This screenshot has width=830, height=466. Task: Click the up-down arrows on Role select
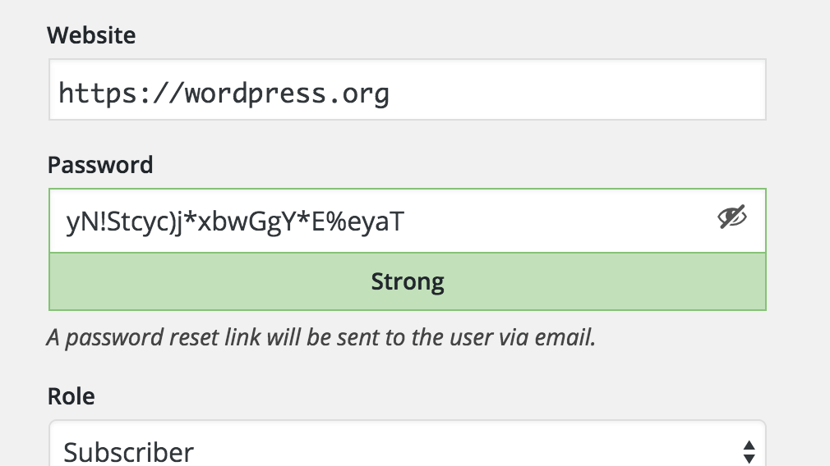749,451
